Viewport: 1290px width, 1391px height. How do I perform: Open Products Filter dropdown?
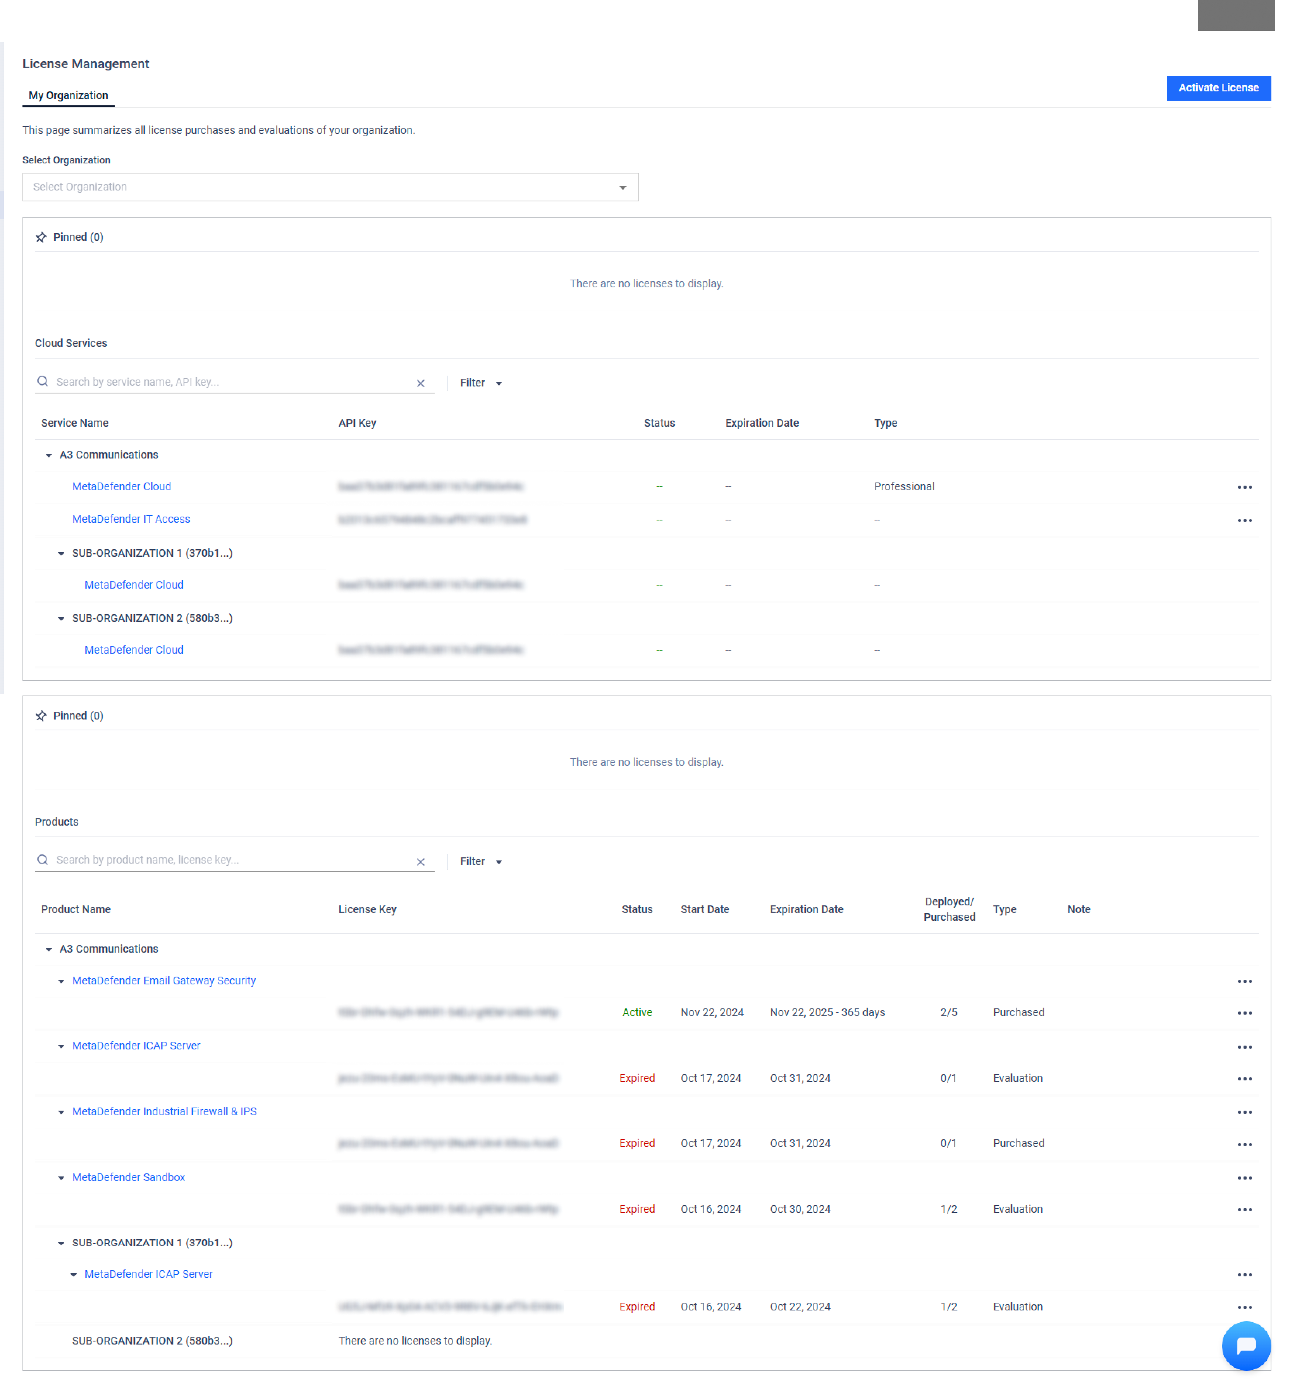pos(481,861)
